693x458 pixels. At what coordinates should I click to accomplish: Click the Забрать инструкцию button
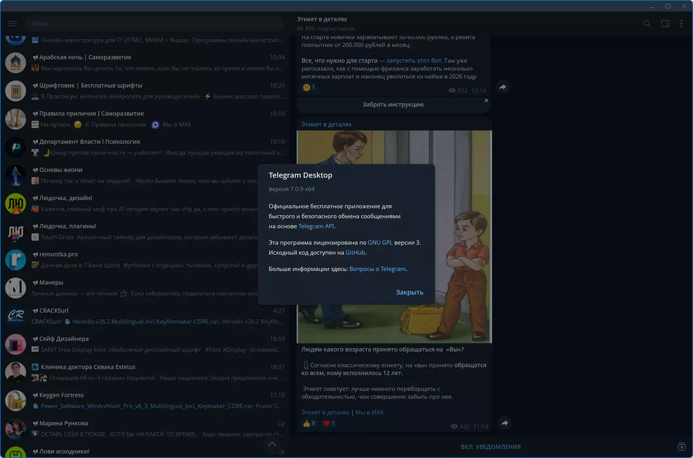coord(393,105)
